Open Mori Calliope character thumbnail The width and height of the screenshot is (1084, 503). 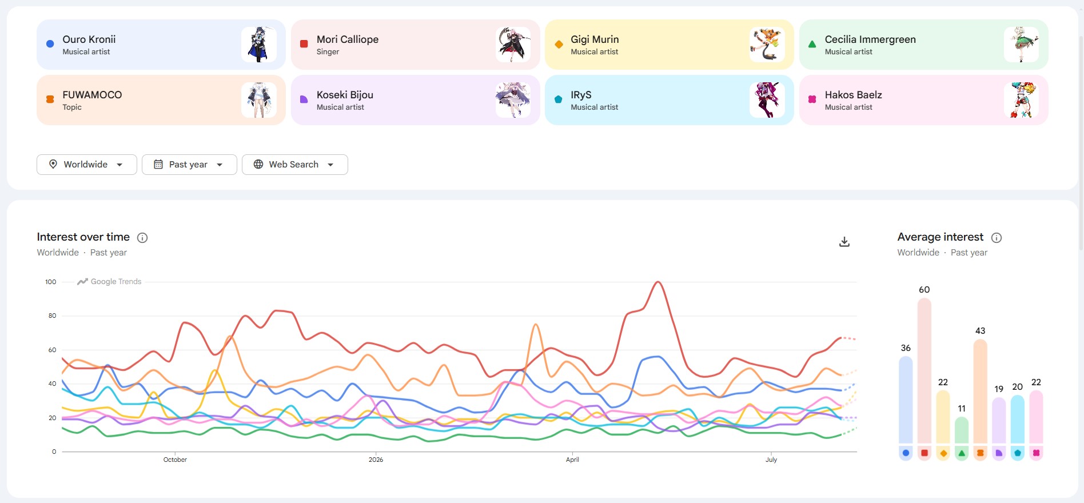513,45
